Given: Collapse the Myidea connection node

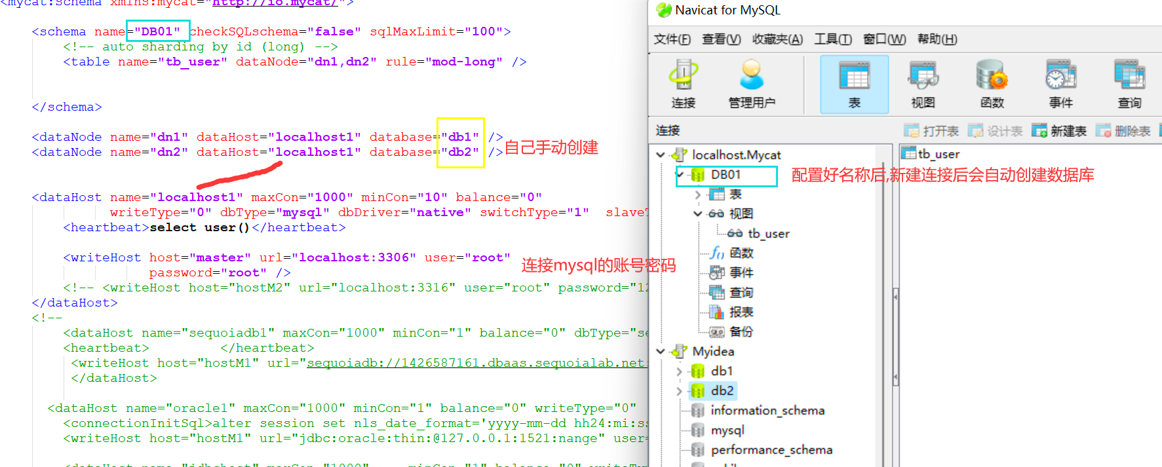Looking at the screenshot, I should coord(661,352).
